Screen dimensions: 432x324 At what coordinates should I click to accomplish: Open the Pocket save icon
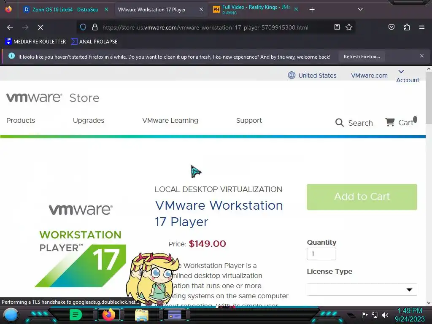coord(391,27)
